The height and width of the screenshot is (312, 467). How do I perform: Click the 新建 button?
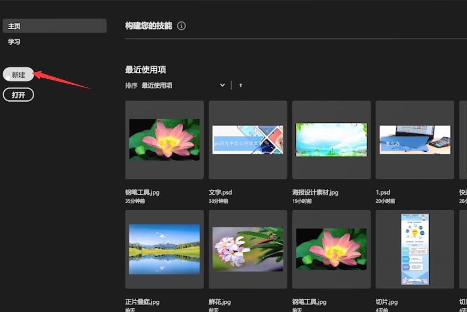point(18,75)
